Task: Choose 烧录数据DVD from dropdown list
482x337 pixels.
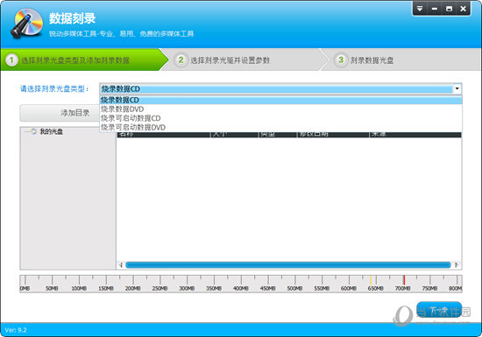Action: click(280, 109)
